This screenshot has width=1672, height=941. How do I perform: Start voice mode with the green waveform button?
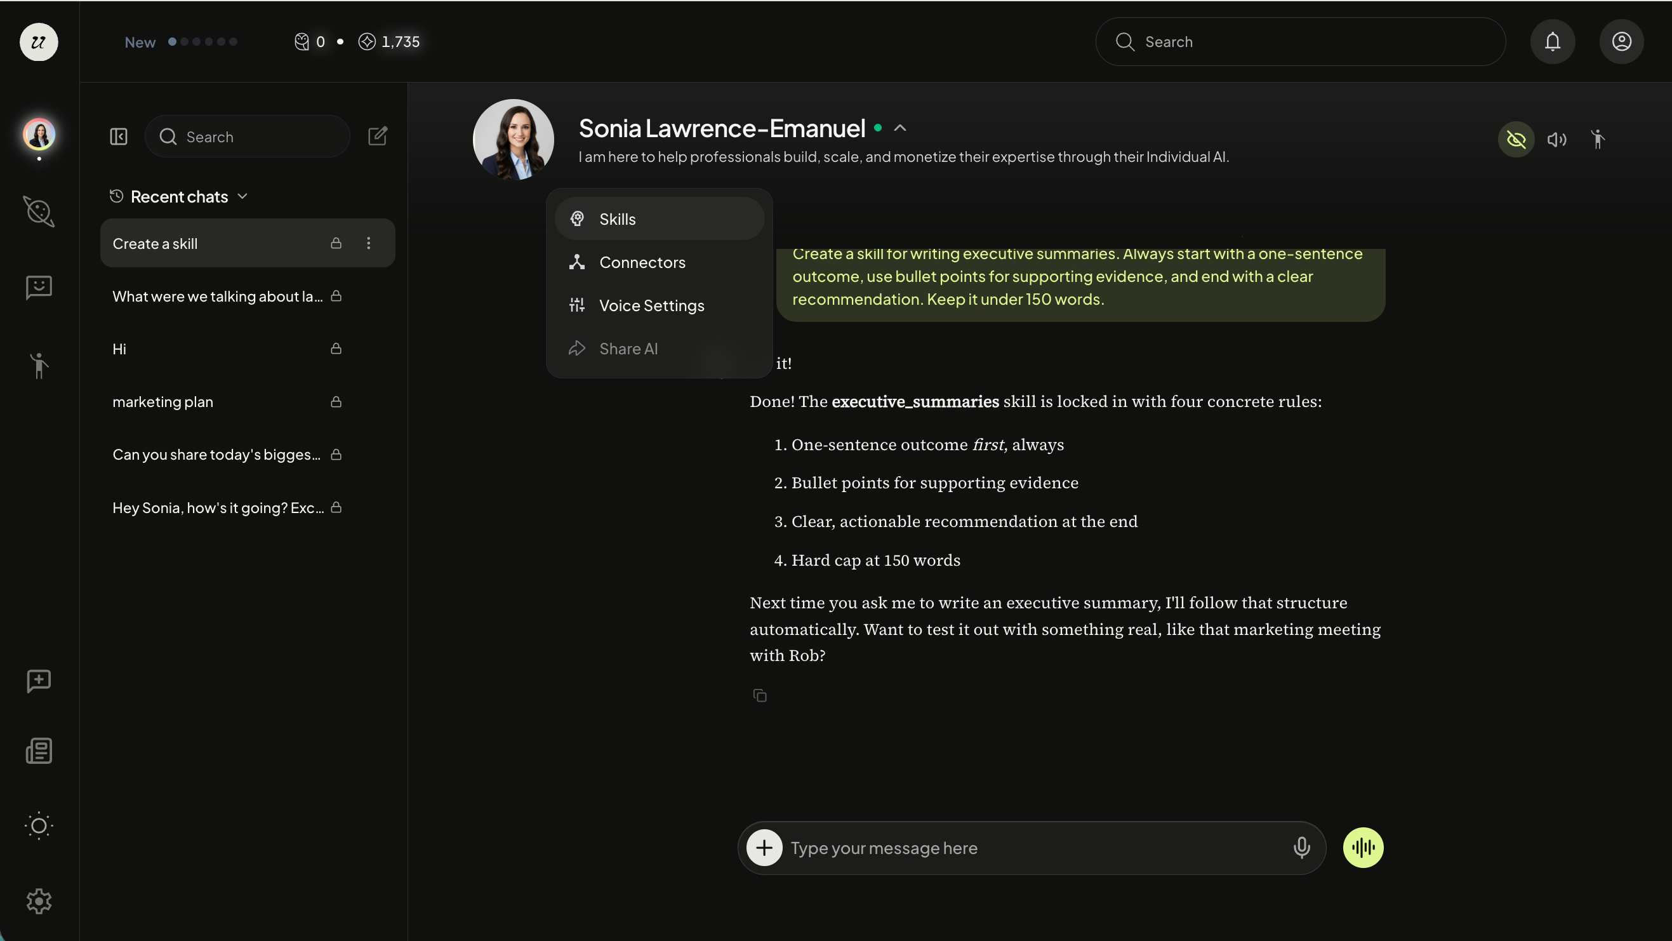1363,848
